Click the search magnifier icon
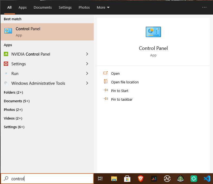The image size is (213, 184). point(6,179)
